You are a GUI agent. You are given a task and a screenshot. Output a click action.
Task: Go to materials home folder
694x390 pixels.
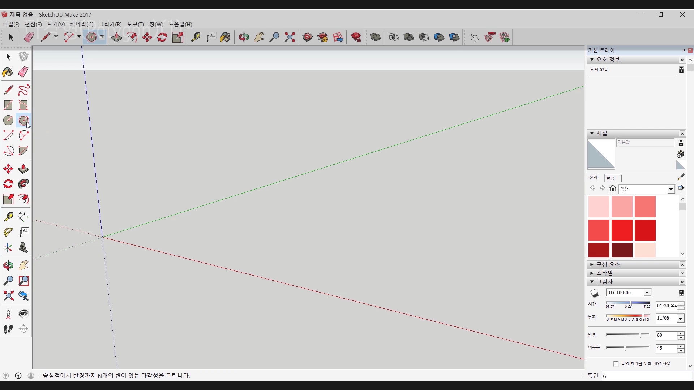point(612,188)
